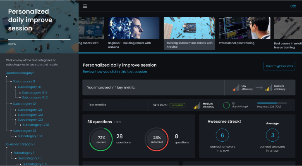
Task: Select Subcategory 1.1.1.2 in the tree
Action: (35, 98)
